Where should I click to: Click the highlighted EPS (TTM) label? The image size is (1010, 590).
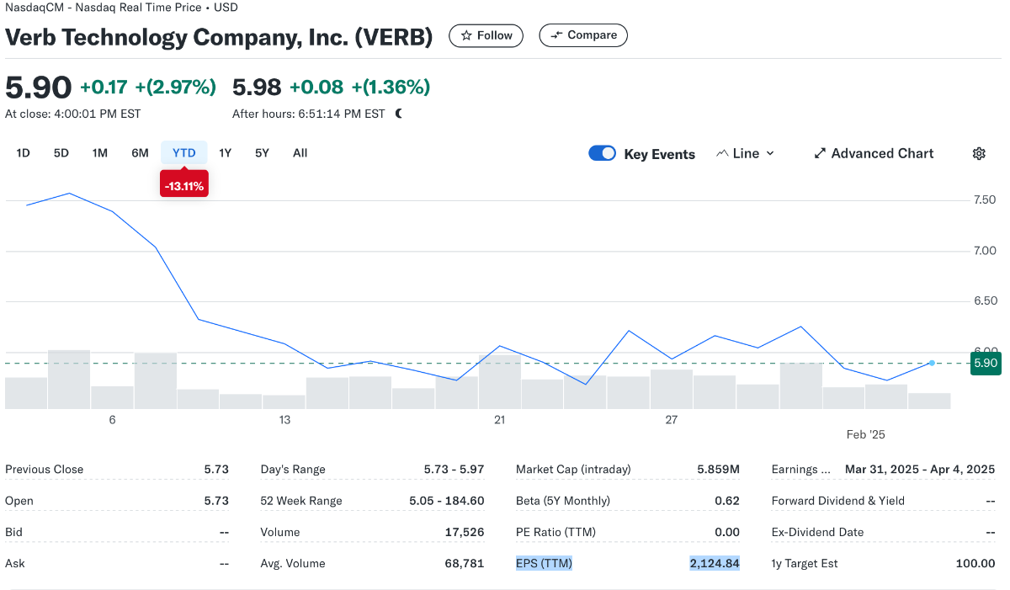click(x=544, y=563)
